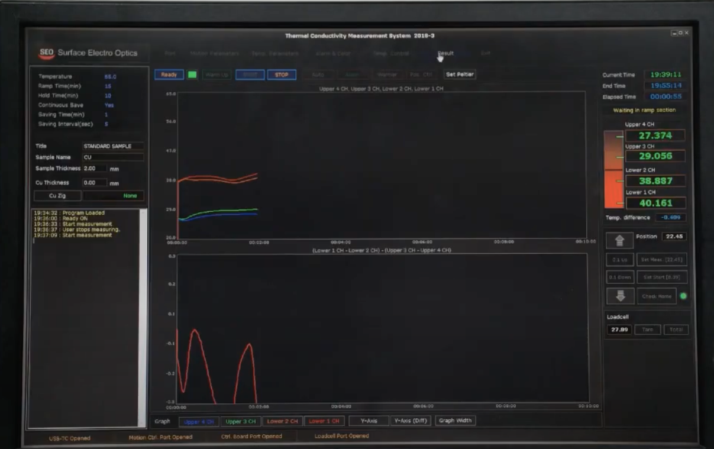714x449 pixels.
Task: Click the Loadcell Tare button
Action: pyautogui.click(x=647, y=330)
